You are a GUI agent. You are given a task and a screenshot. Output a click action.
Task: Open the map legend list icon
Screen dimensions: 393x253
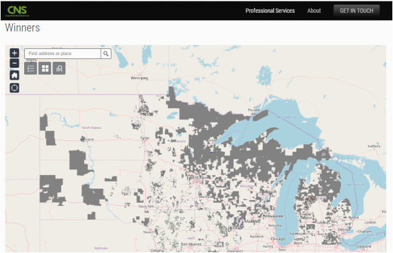[30, 68]
